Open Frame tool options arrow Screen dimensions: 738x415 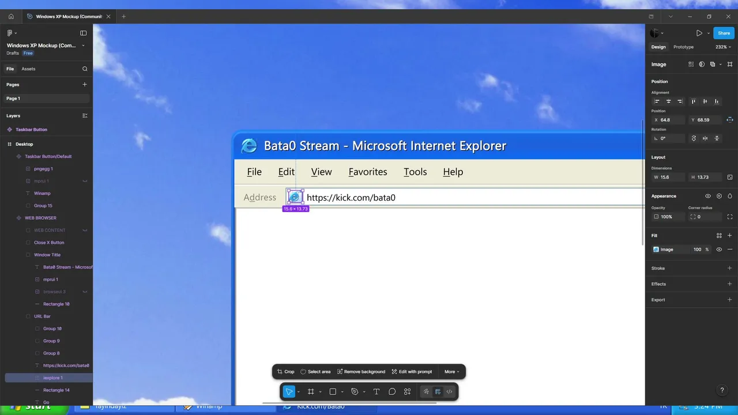(320, 393)
